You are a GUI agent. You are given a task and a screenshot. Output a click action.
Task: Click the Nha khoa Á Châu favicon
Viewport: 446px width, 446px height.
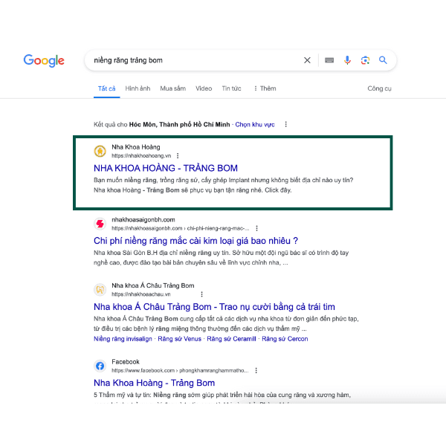point(100,290)
